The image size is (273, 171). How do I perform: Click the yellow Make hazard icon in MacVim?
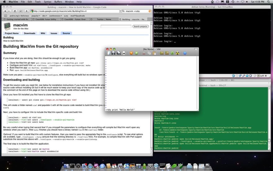[177, 53]
